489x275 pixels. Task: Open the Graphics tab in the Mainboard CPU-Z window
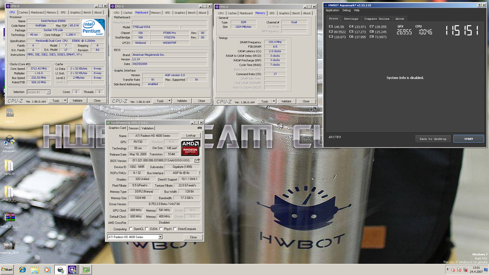[180, 13]
